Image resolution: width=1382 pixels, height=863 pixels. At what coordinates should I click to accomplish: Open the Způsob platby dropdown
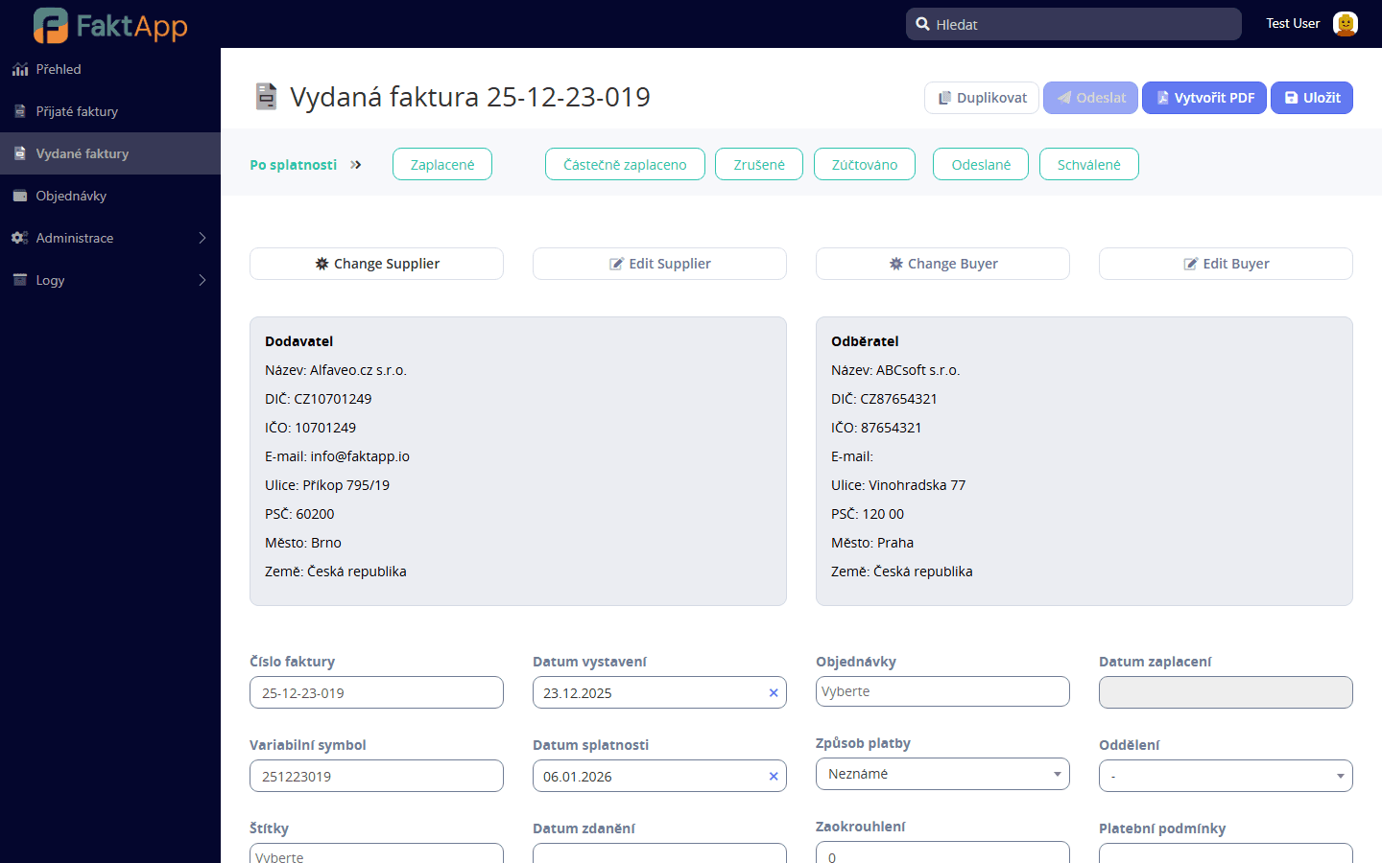(942, 774)
